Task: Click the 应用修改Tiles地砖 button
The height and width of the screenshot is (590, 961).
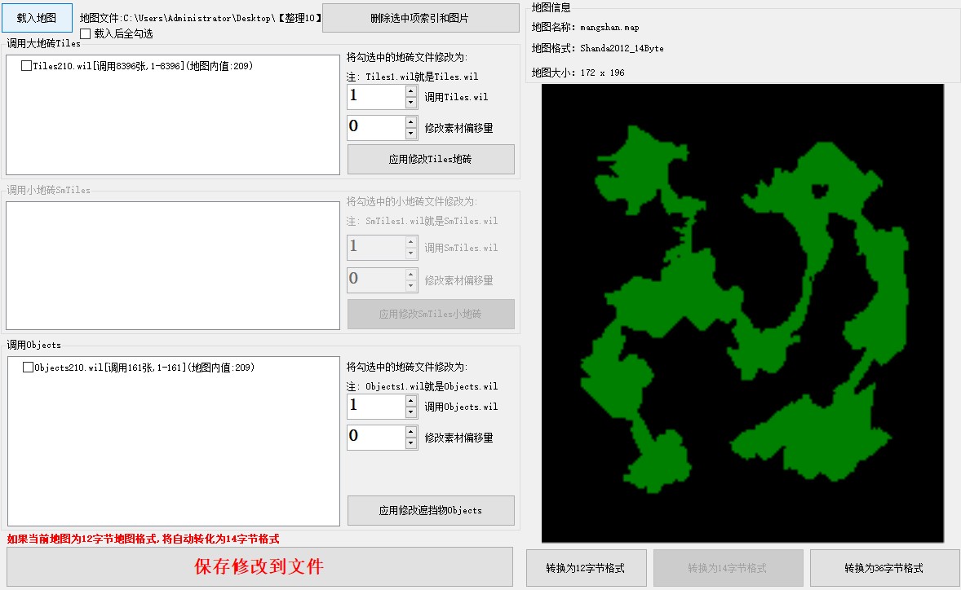Action: [x=431, y=160]
